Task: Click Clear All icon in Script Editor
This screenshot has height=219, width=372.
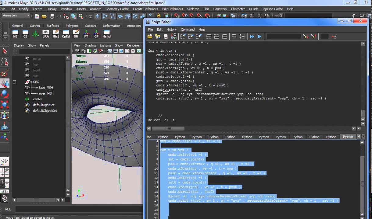Action: (x=199, y=36)
